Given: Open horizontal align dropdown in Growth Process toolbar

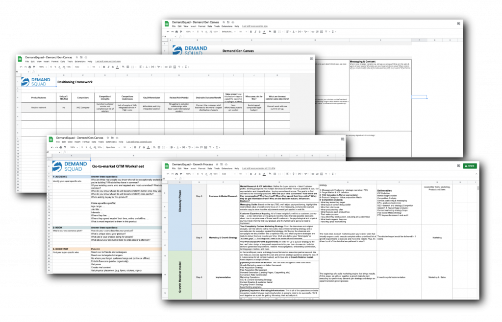Looking at the screenshot, I should tap(288, 174).
